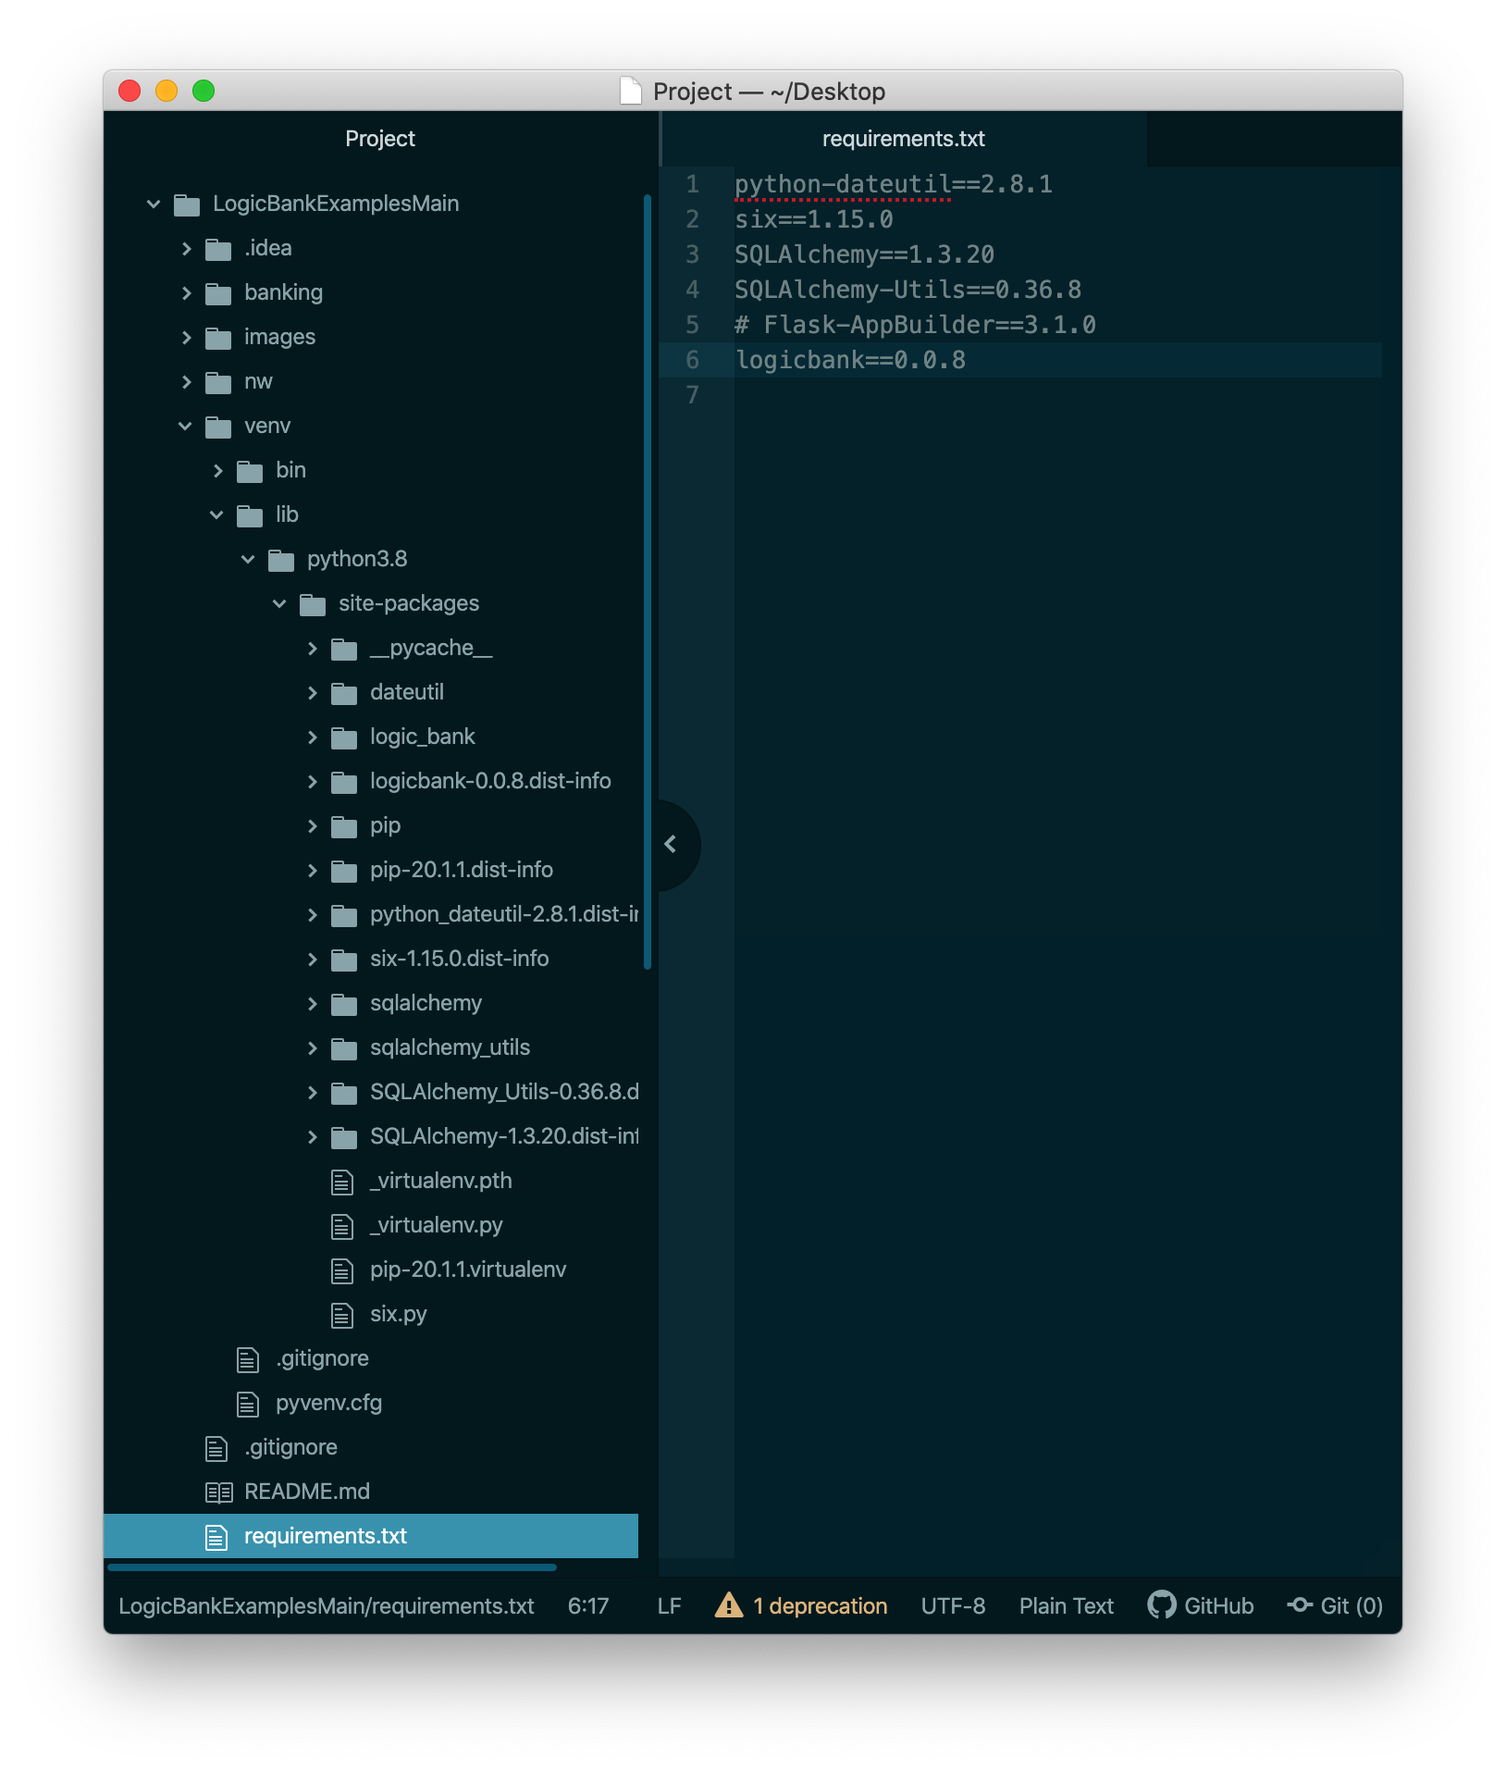Click the six.py file icon
Viewport: 1506px width, 1771px height.
coord(342,1315)
